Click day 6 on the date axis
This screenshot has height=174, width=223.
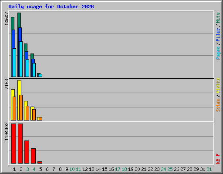click(x=47, y=169)
